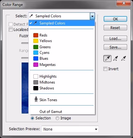Click the Save... button
This screenshot has width=133, height=138.
tap(115, 47)
